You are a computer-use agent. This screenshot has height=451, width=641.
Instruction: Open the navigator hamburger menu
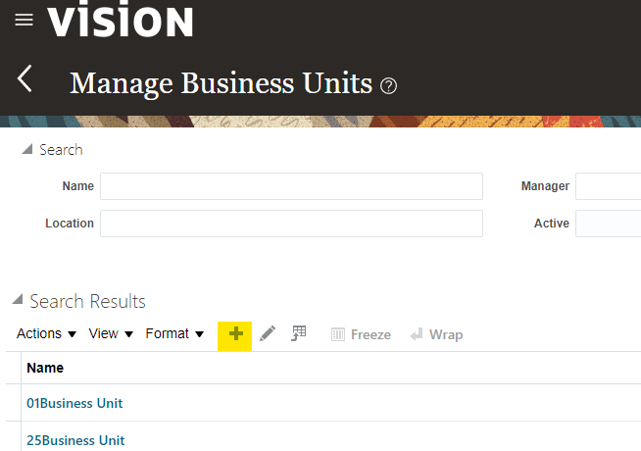(x=24, y=20)
